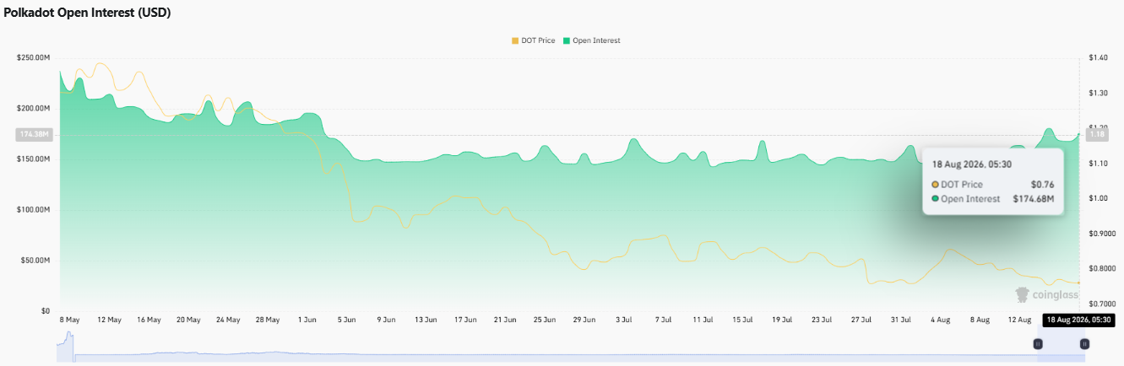This screenshot has width=1124, height=366.
Task: Click the 174.38M y-axis crosshair label
Action: point(35,134)
